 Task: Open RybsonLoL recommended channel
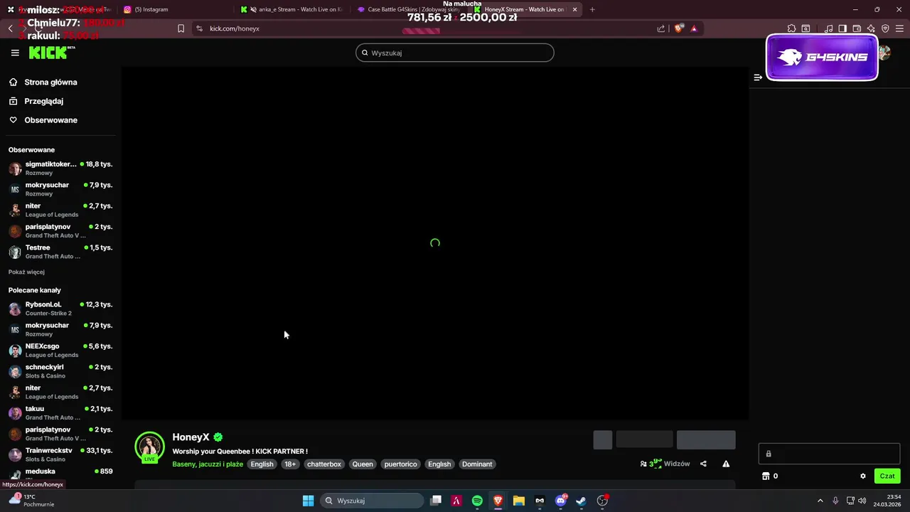coord(60,309)
